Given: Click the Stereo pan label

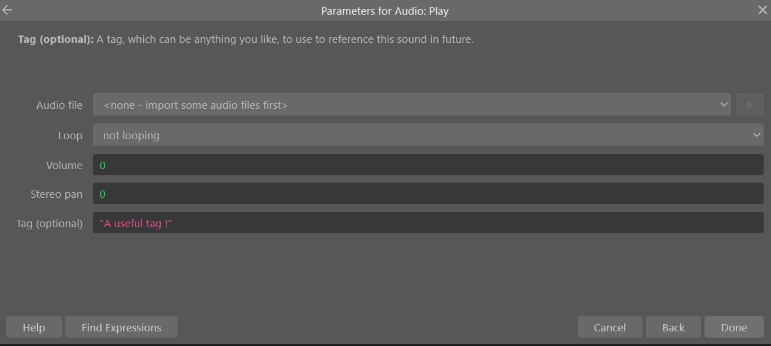Looking at the screenshot, I should tap(56, 194).
